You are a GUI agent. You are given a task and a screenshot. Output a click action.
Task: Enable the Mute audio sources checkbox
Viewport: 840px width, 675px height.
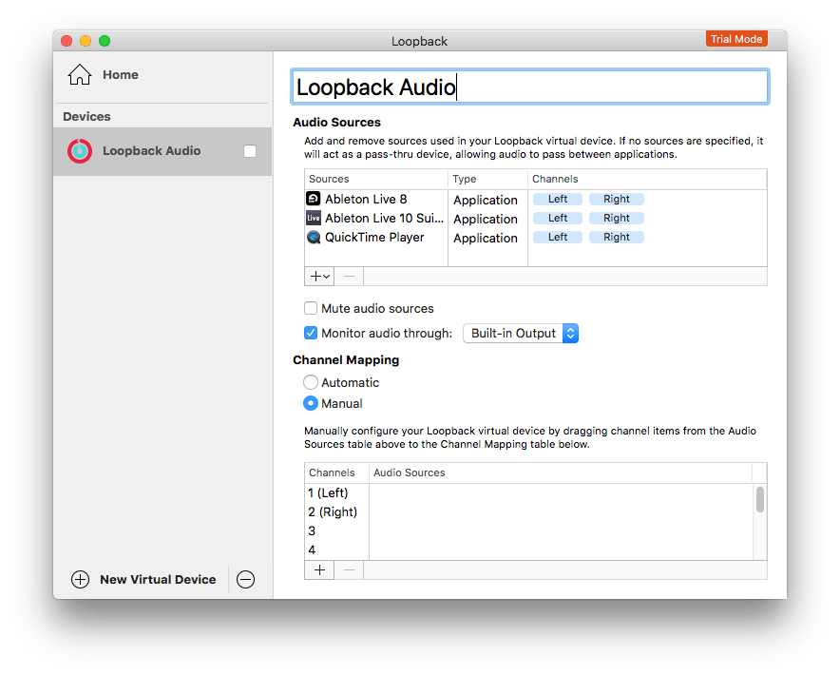click(311, 308)
